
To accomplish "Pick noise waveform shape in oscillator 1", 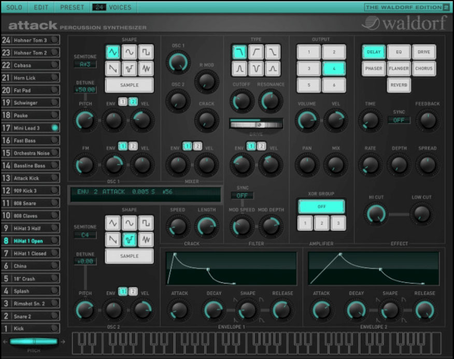I will (x=146, y=68).
